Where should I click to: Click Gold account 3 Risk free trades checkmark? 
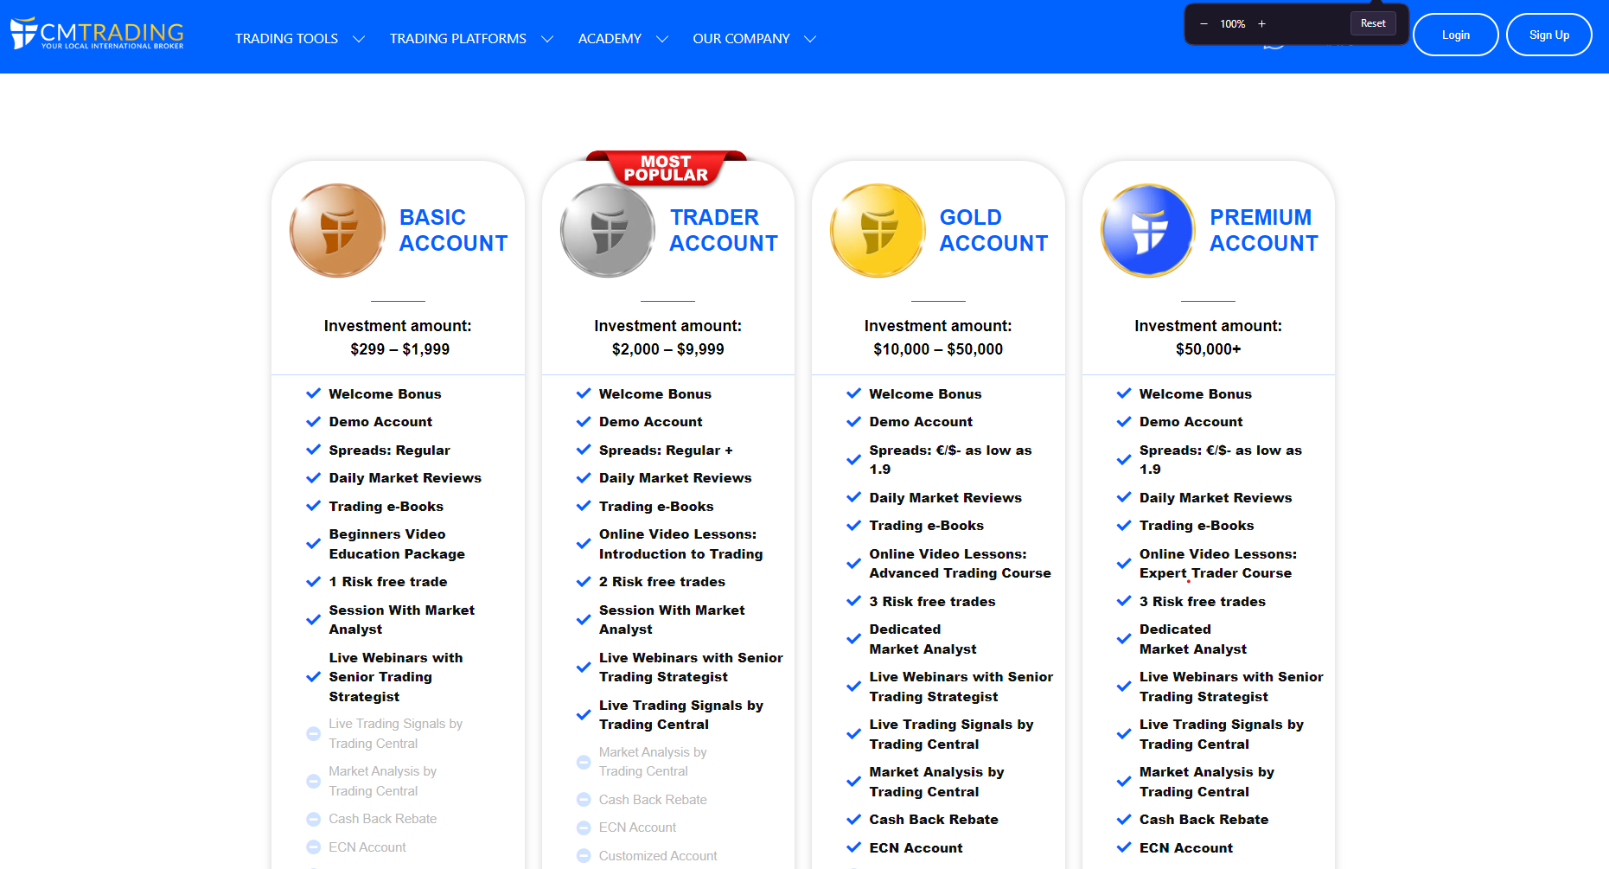(853, 601)
